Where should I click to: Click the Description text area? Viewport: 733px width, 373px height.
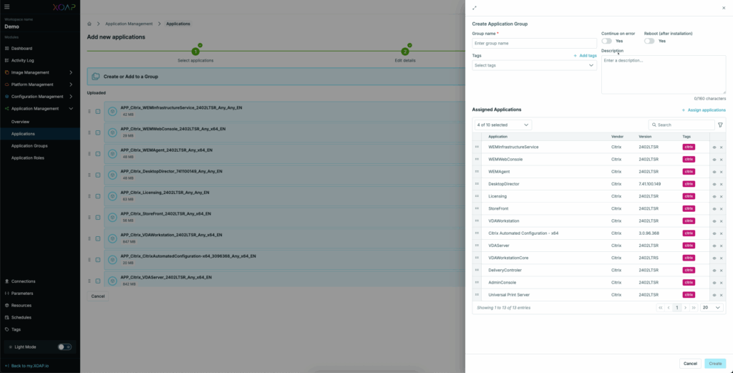[664, 74]
